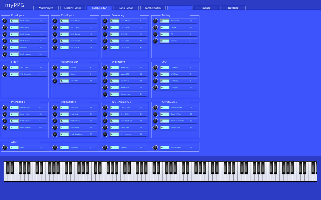This screenshot has width=321, height=200.
Task: Click the Env2 Decay knob
Action: click(x=55, y=28)
